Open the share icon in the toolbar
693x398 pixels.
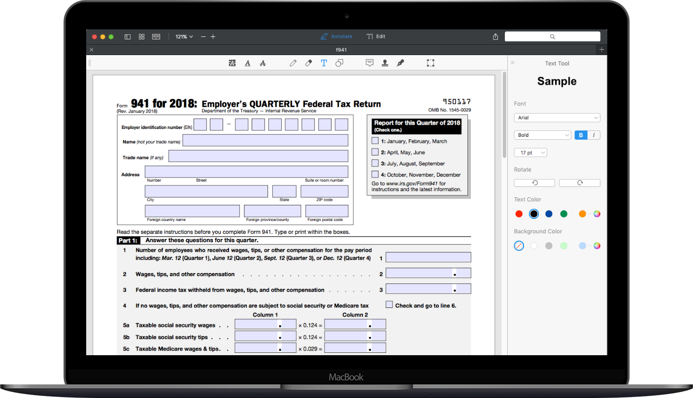click(495, 37)
